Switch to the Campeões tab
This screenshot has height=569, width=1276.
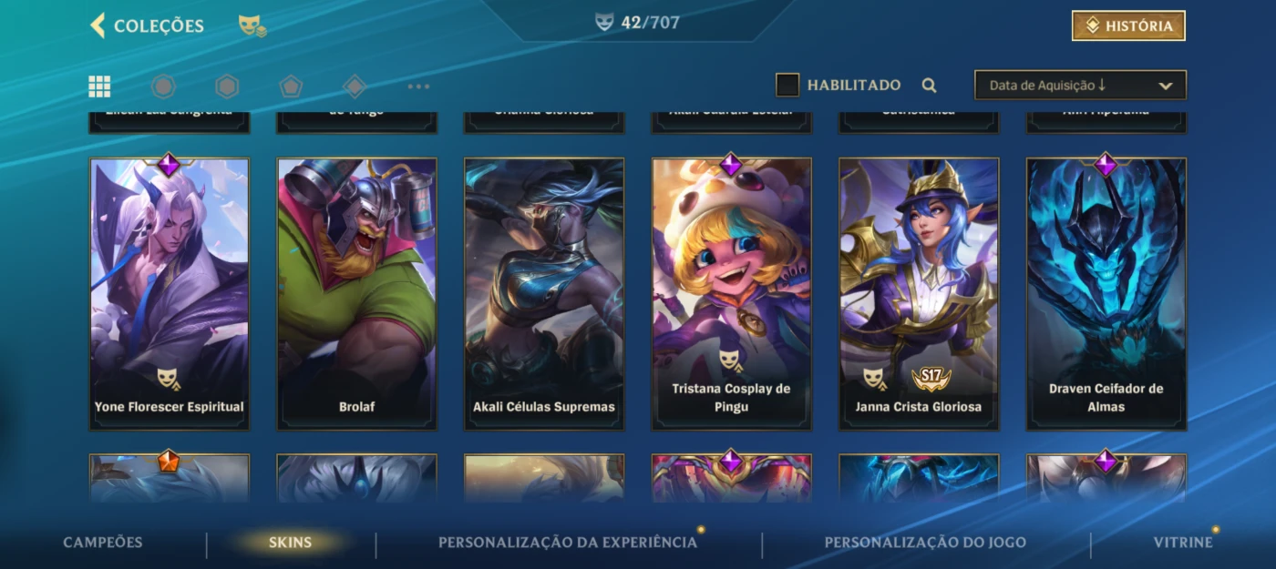pos(103,543)
